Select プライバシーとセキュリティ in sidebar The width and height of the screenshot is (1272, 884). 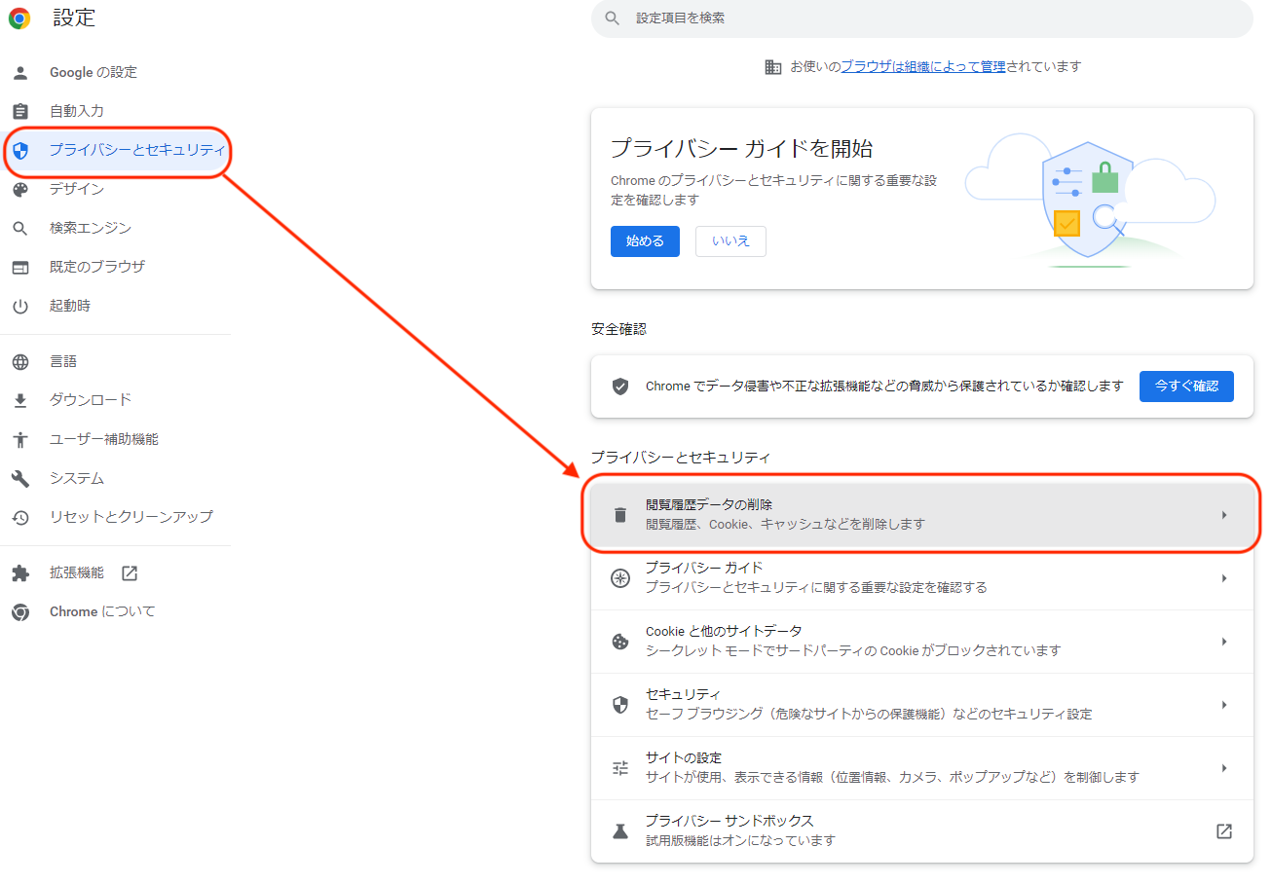[137, 150]
